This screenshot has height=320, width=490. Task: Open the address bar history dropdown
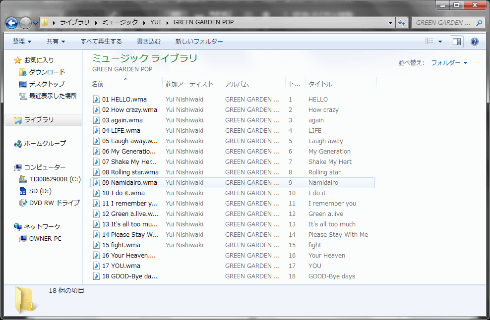point(390,23)
